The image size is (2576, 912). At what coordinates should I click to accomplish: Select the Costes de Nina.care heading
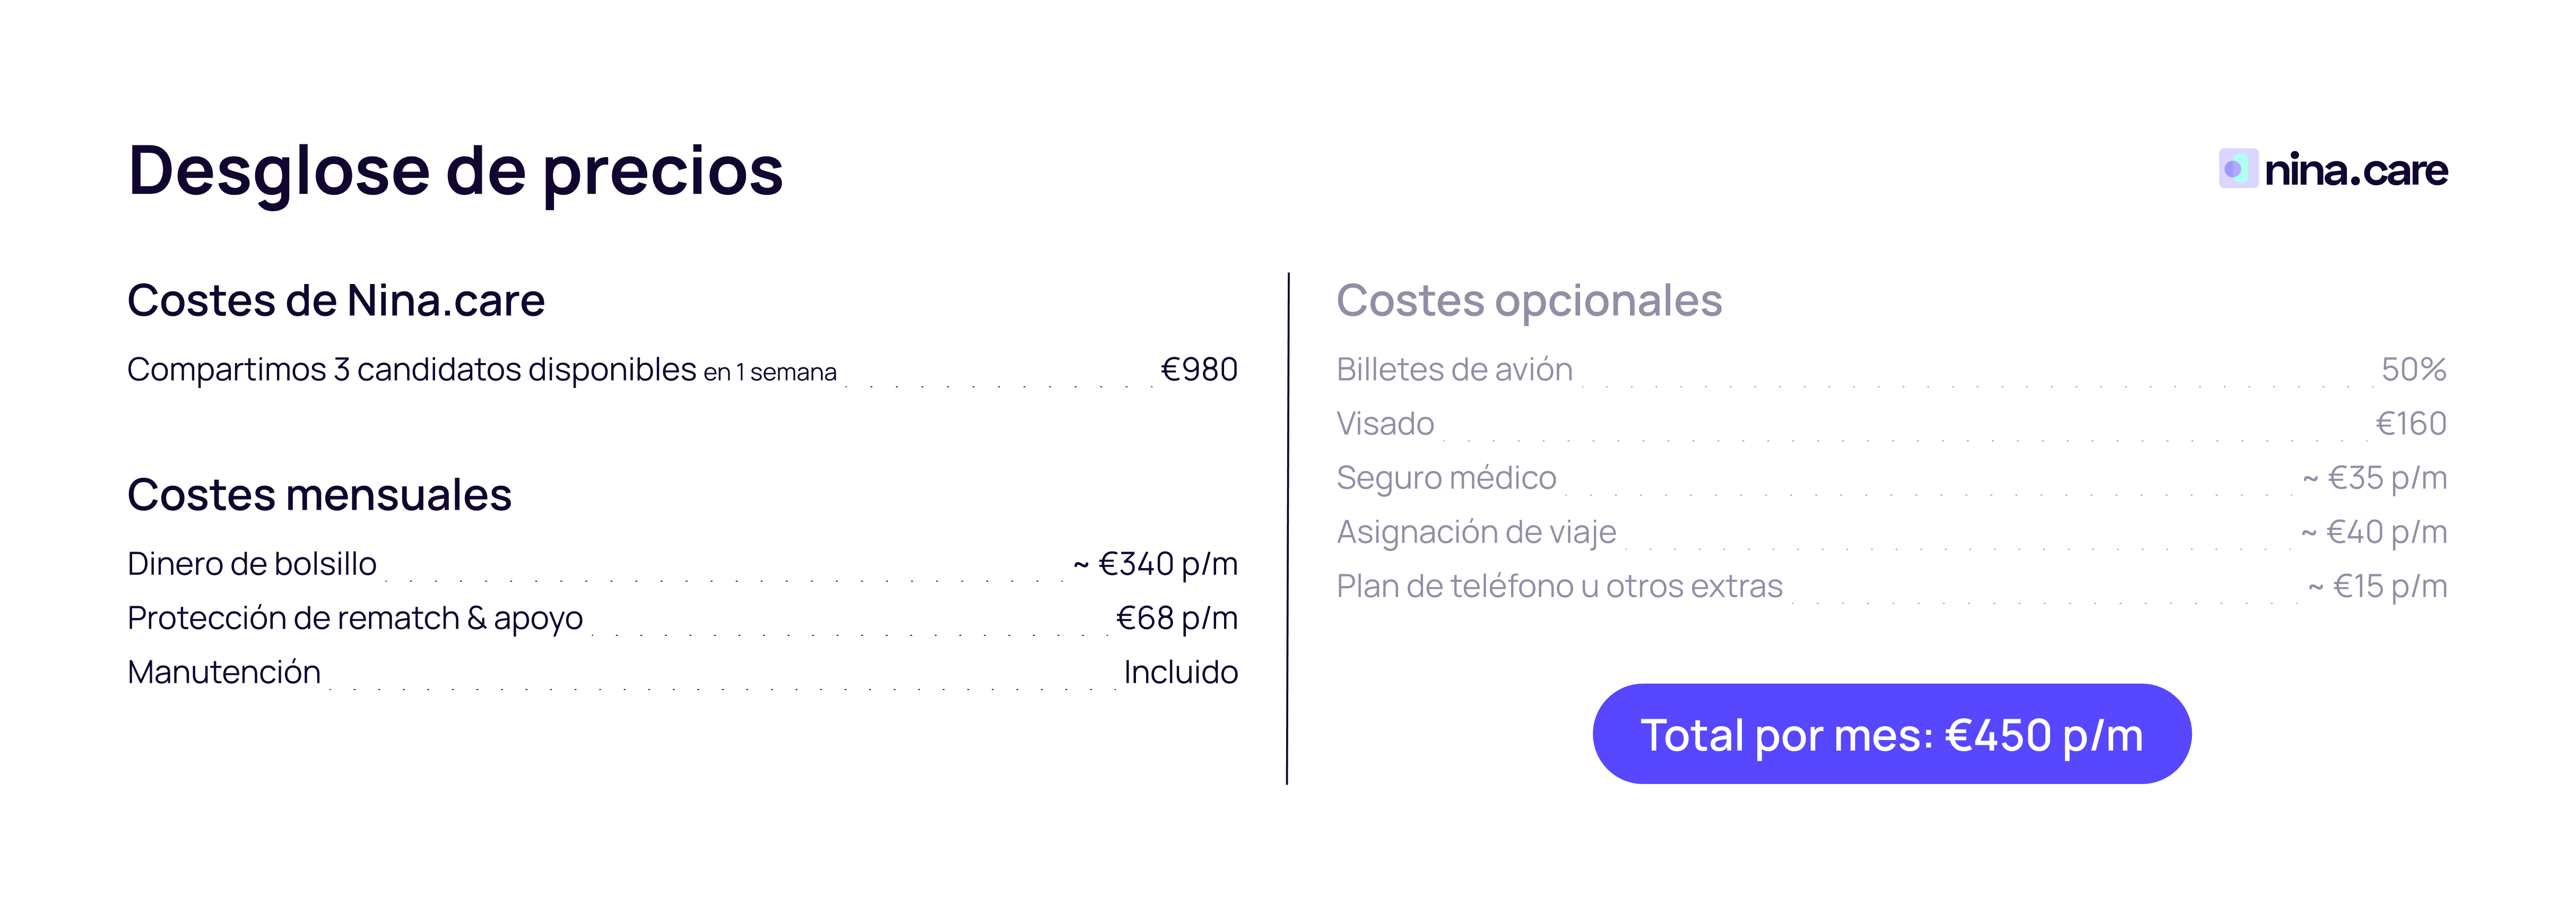[336, 300]
